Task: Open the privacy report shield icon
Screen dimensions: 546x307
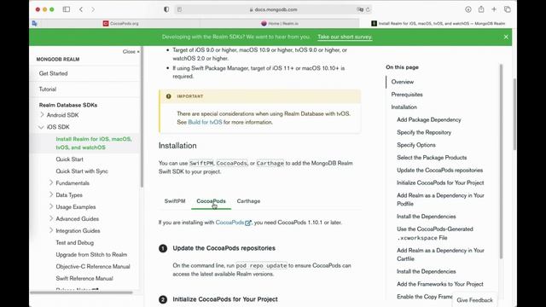Action: point(166,9)
